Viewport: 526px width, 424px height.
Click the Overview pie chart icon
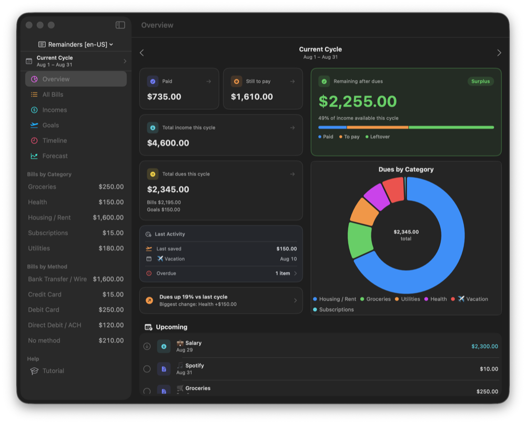click(34, 79)
